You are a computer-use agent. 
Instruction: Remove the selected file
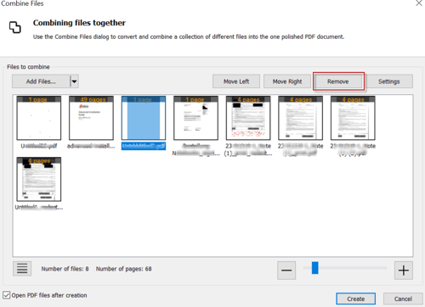point(338,81)
